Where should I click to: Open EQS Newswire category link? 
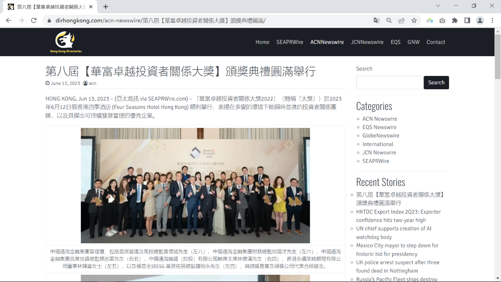[379, 127]
